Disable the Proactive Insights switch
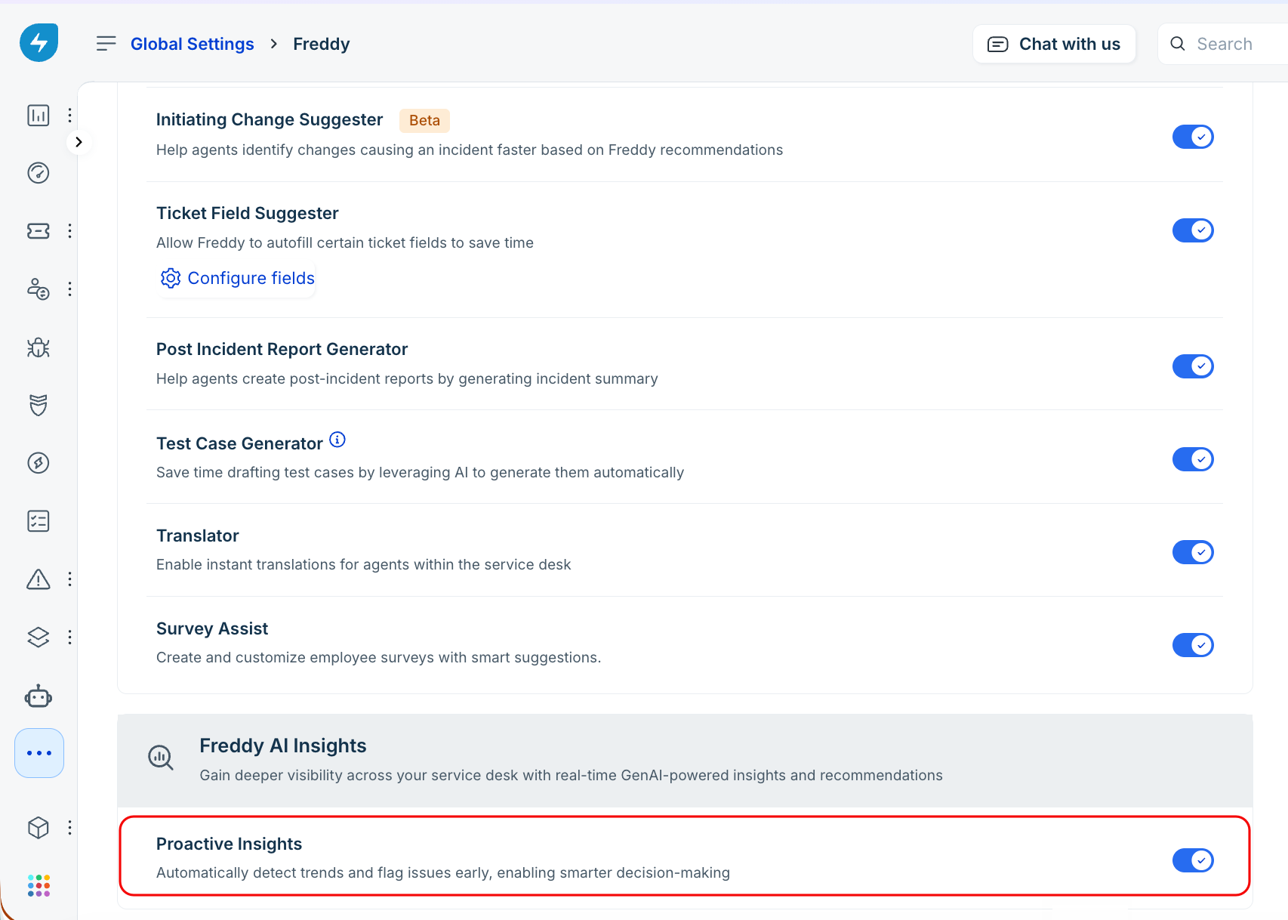This screenshot has width=1288, height=920. (x=1193, y=860)
